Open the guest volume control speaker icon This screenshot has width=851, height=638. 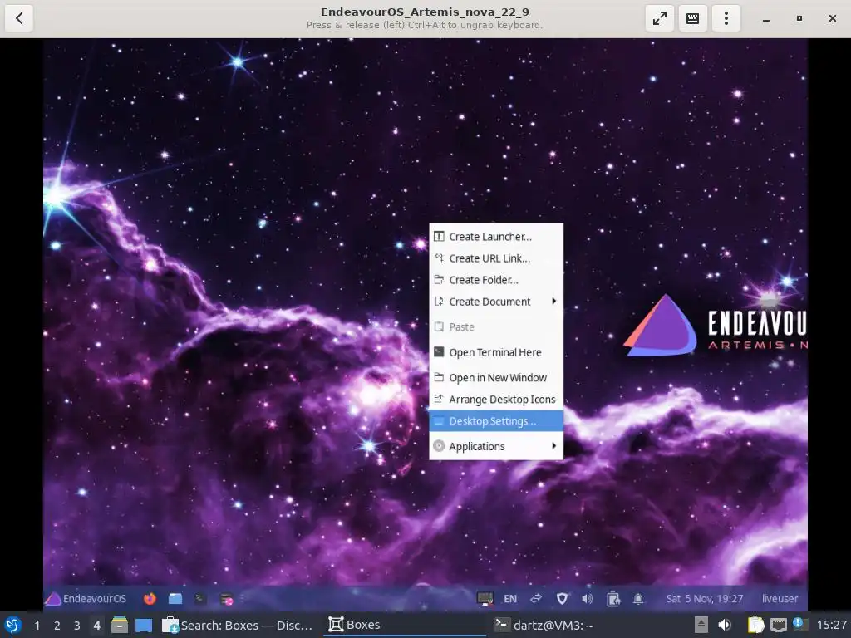(x=588, y=599)
